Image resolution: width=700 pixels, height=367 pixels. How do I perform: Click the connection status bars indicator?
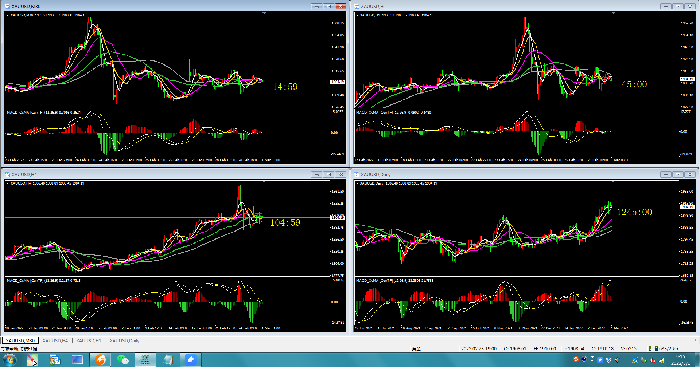[653, 348]
